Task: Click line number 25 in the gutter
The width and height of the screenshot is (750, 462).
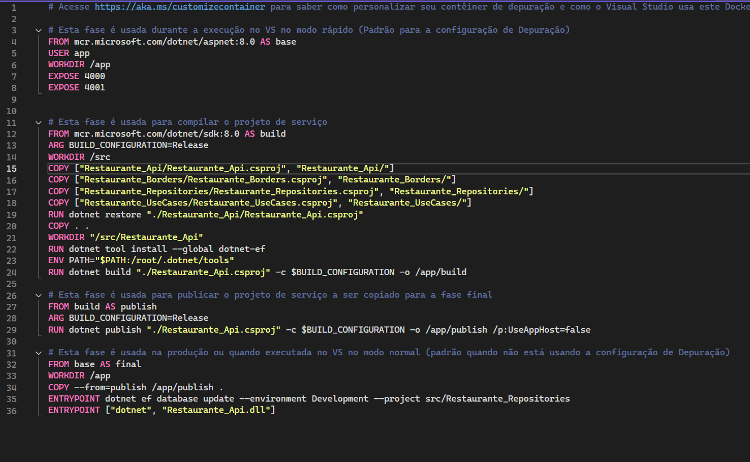Action: [11, 284]
